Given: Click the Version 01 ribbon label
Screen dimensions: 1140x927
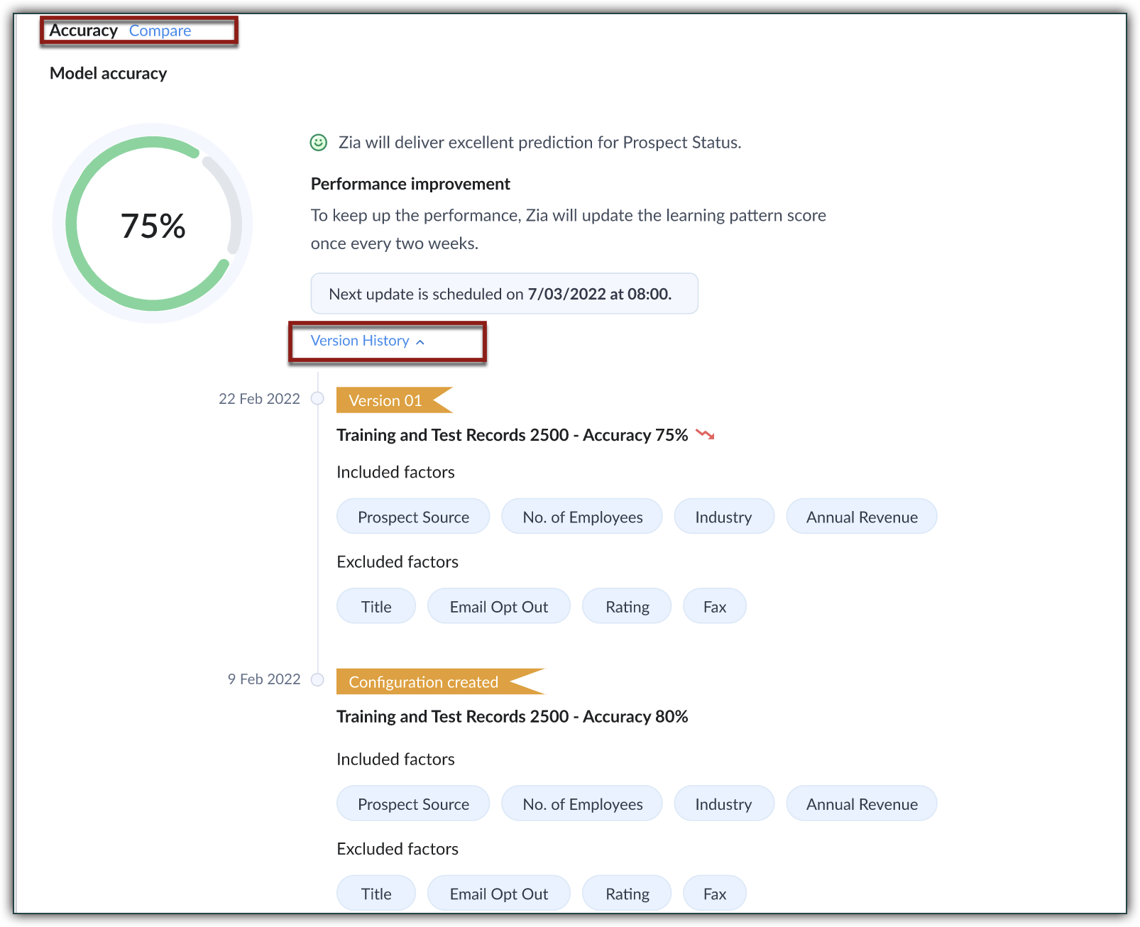Looking at the screenshot, I should [386, 400].
